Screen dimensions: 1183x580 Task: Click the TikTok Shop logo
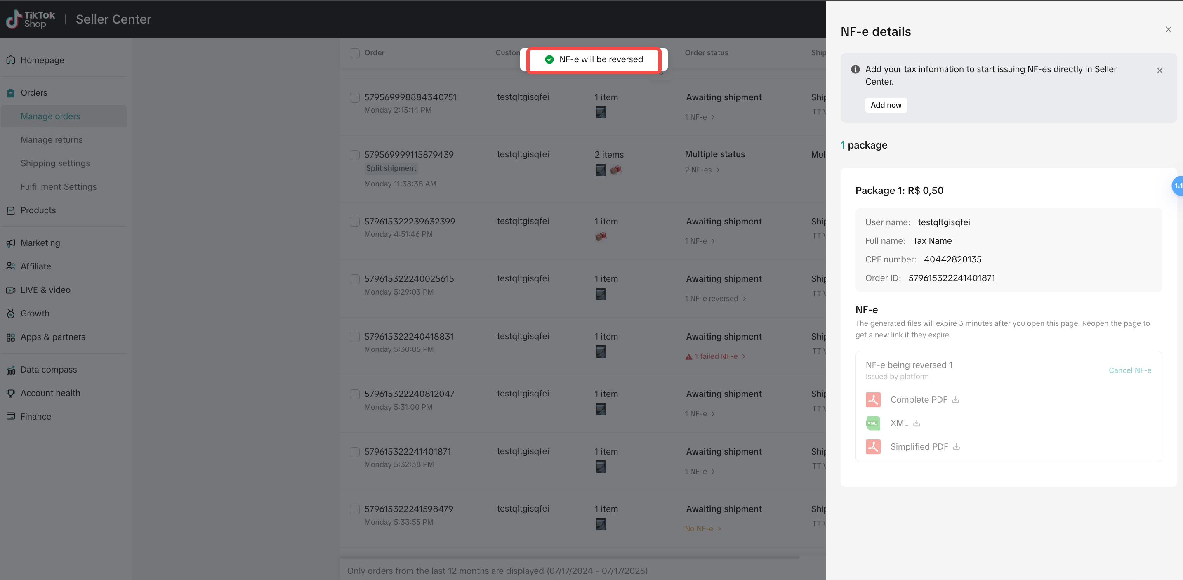click(30, 19)
